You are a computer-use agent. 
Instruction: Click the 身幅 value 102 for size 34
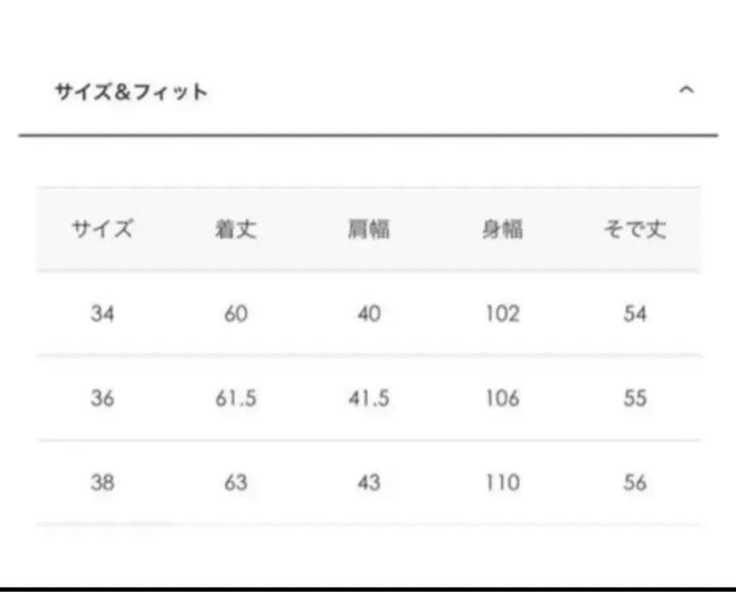pyautogui.click(x=502, y=314)
